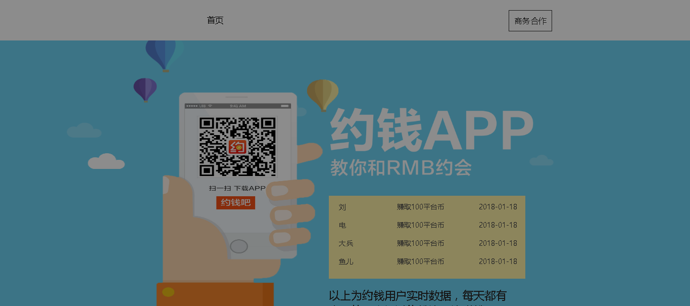Click the 以上为约钱用户实时数据 text line
This screenshot has height=306, width=690.
click(x=418, y=295)
